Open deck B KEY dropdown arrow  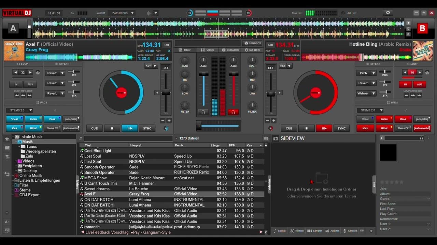pyautogui.click(x=290, y=66)
